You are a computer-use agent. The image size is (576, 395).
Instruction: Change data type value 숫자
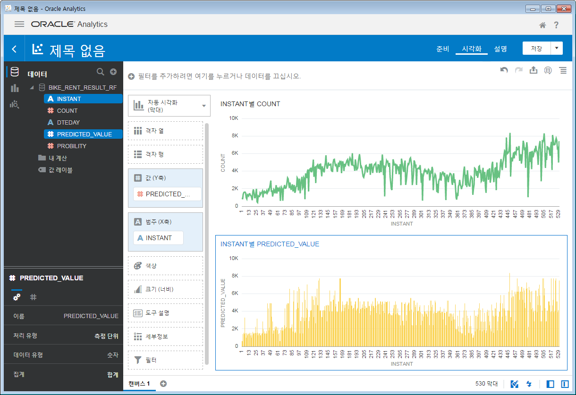point(113,355)
